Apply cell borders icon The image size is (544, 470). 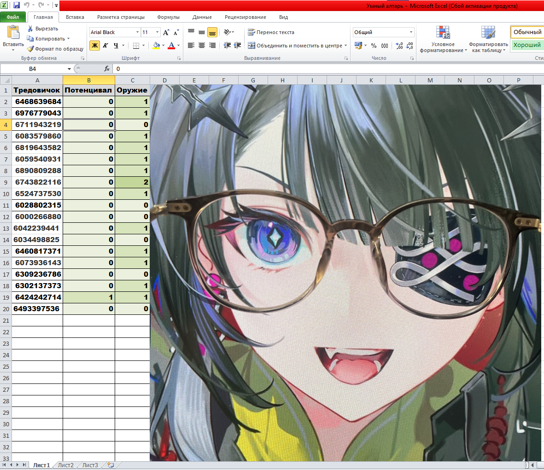point(136,46)
